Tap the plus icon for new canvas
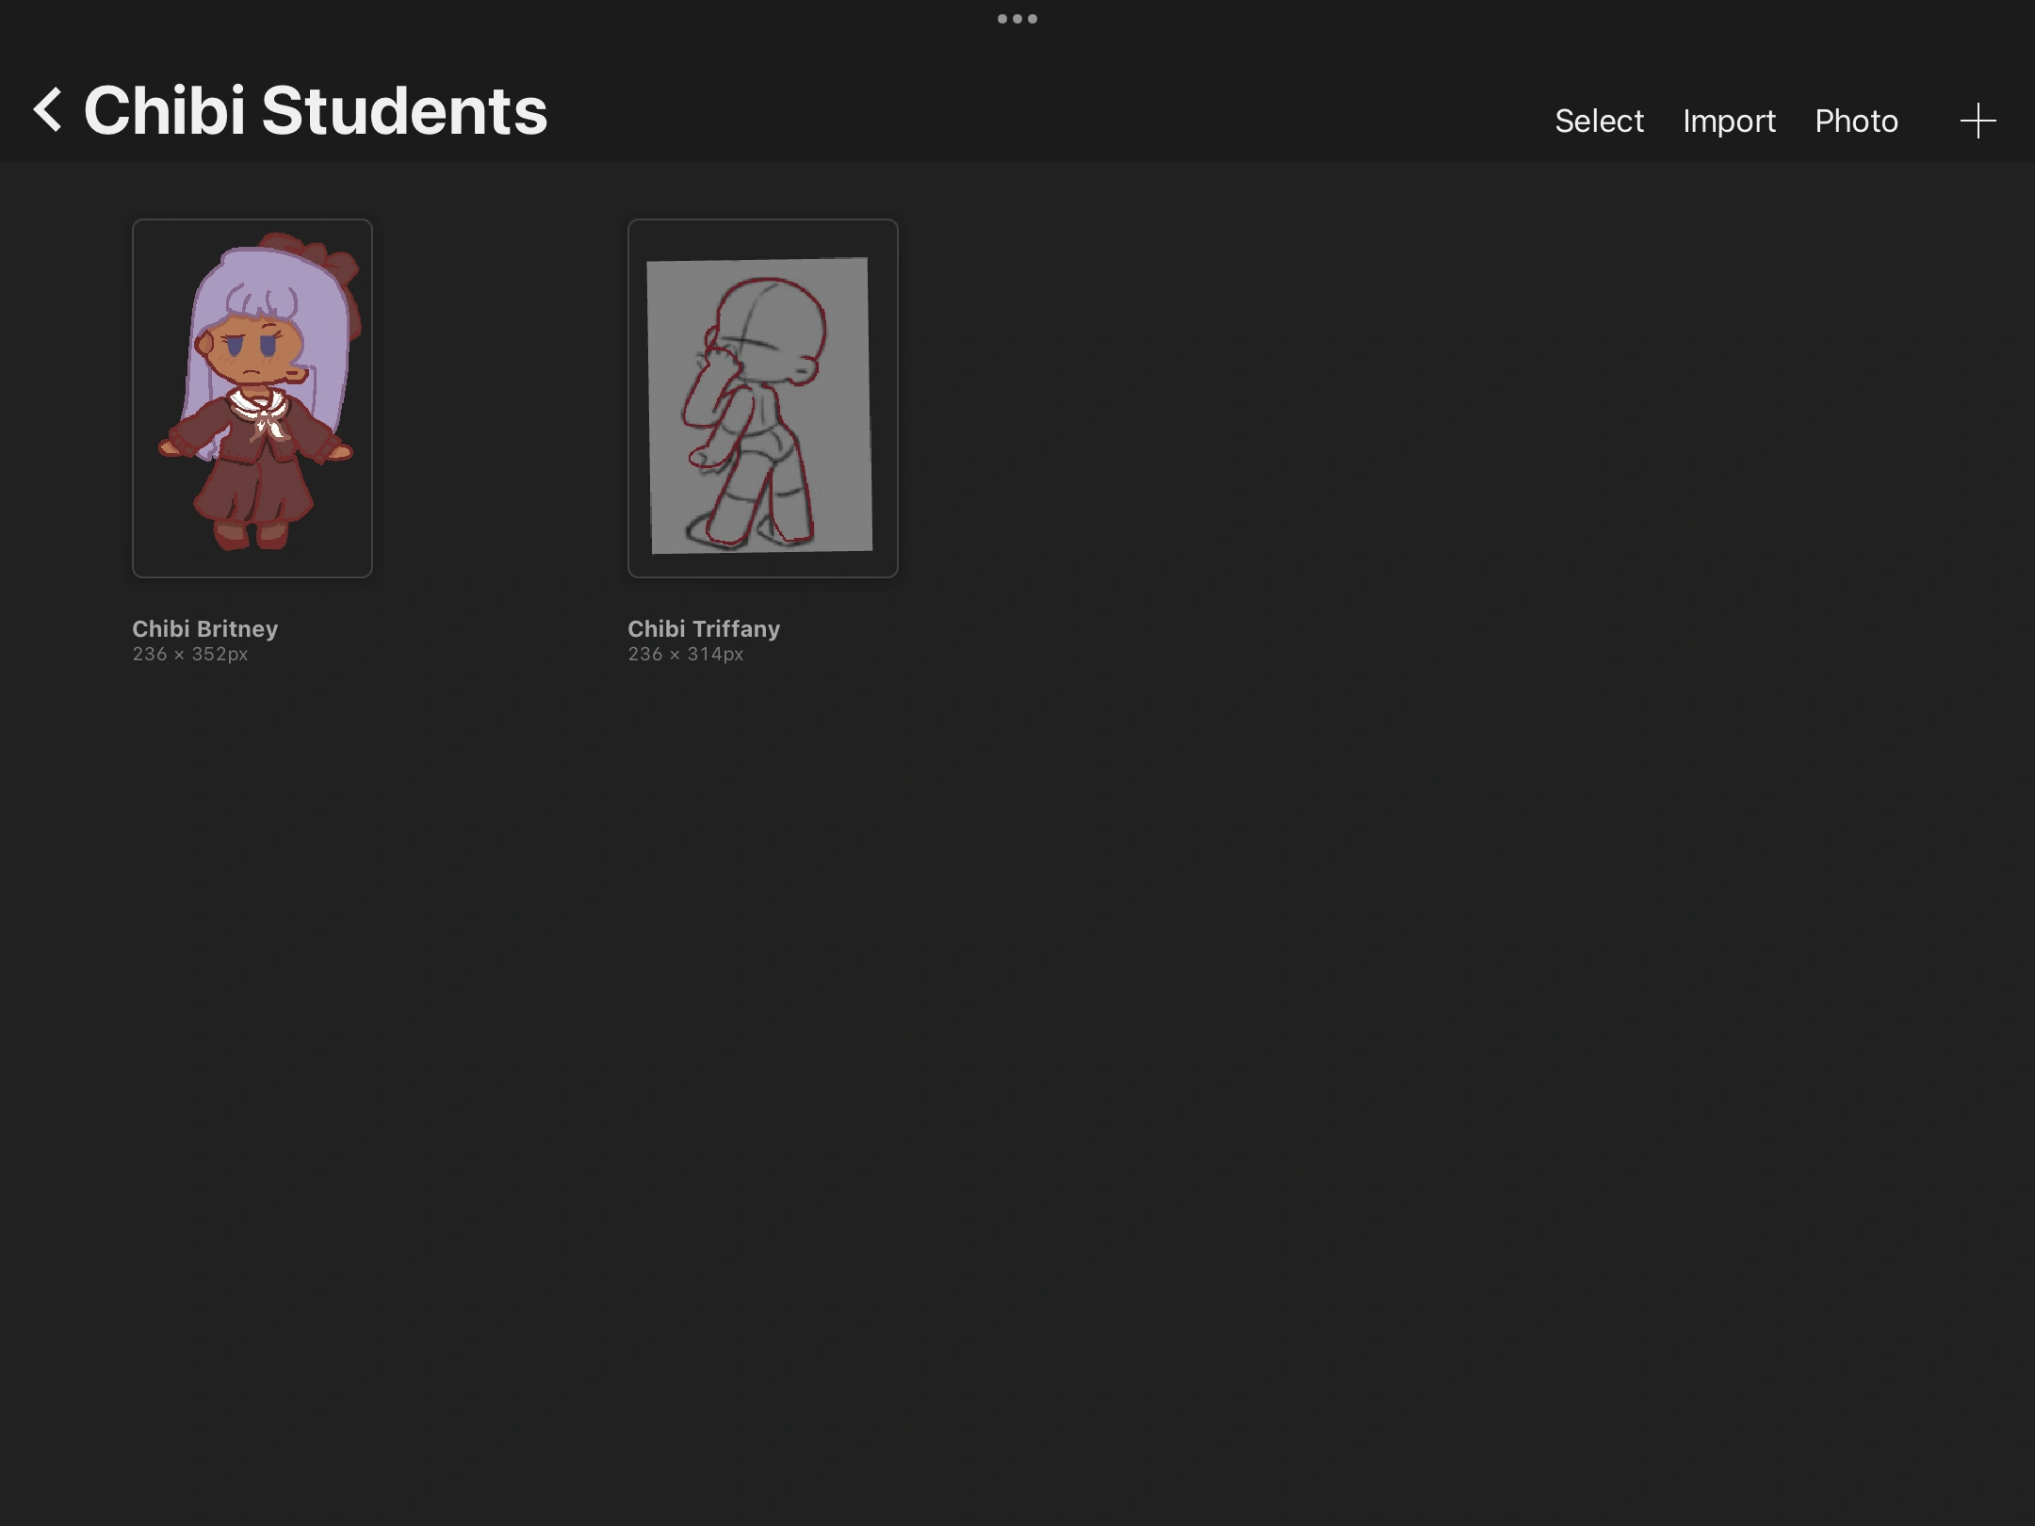This screenshot has width=2035, height=1526. click(1978, 121)
